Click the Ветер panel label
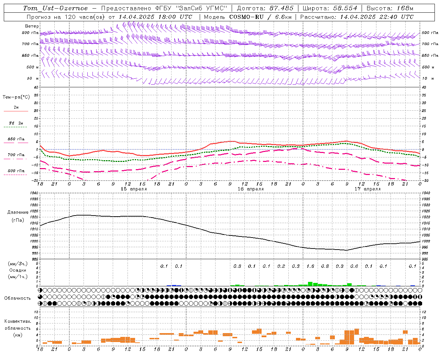 tap(32, 26)
